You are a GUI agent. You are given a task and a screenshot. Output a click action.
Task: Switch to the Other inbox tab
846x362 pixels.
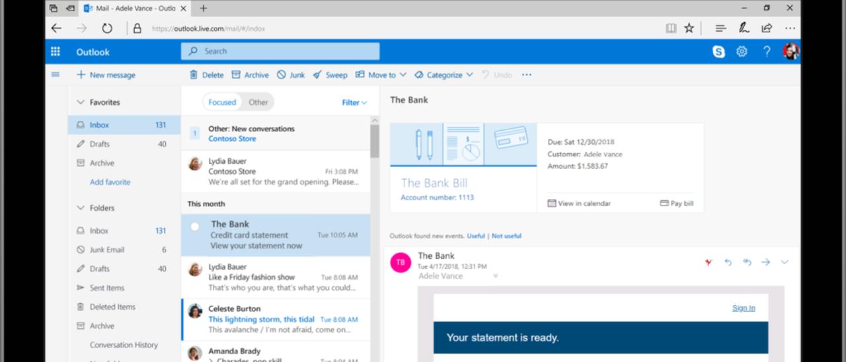point(258,102)
